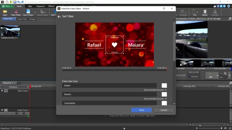
Task: Click the Transition toolbar icon
Action: click(182, 12)
